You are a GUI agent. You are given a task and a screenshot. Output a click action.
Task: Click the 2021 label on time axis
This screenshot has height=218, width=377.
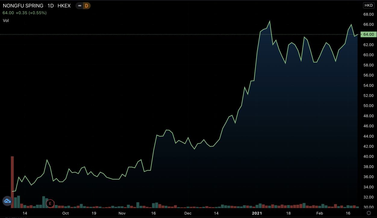pos(257,213)
